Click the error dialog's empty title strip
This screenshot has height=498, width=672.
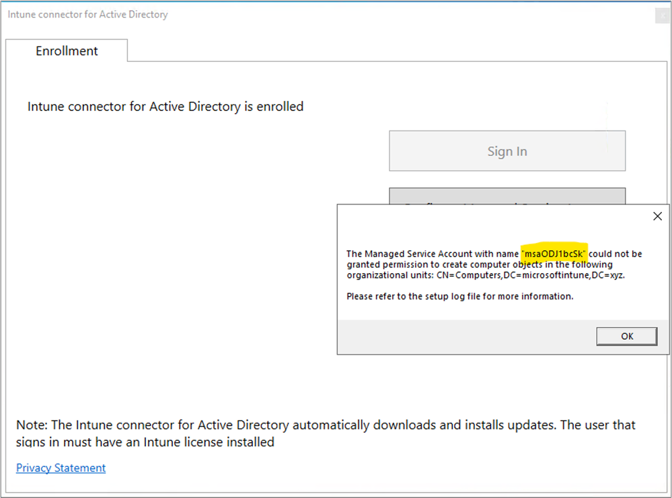493,216
